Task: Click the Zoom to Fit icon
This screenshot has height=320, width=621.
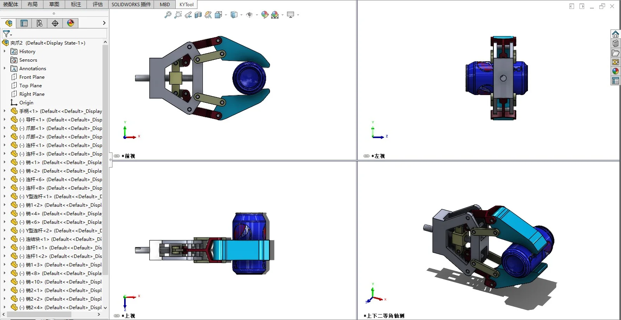Action: click(168, 15)
